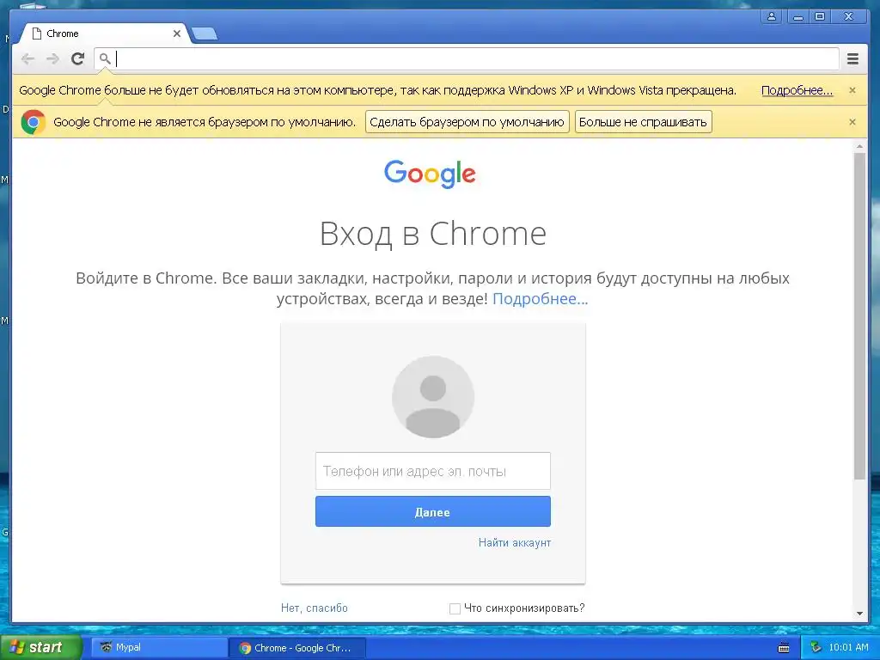Select the Chrome tab
This screenshot has height=660, width=880.
click(x=104, y=34)
